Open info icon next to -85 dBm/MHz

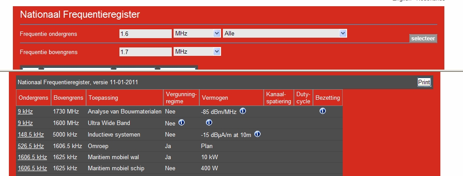[243, 111]
